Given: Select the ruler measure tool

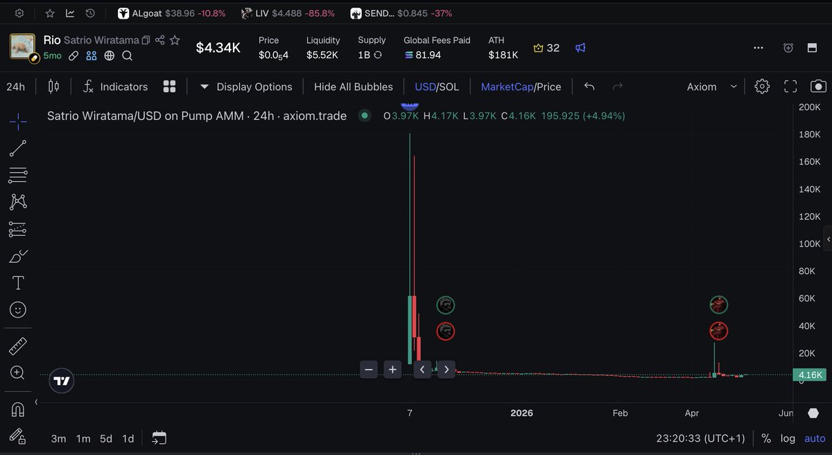Looking at the screenshot, I should [18, 345].
